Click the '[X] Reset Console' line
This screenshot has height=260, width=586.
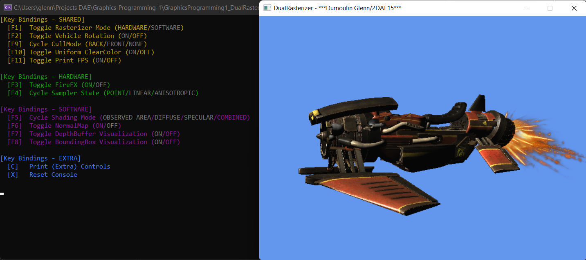point(42,175)
